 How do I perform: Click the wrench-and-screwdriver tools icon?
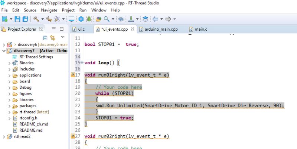click(57, 19)
